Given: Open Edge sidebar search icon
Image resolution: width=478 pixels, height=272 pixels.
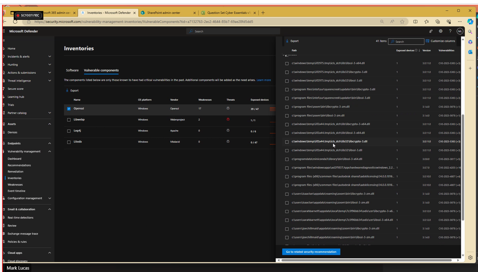Looking at the screenshot, I should 470,31.
